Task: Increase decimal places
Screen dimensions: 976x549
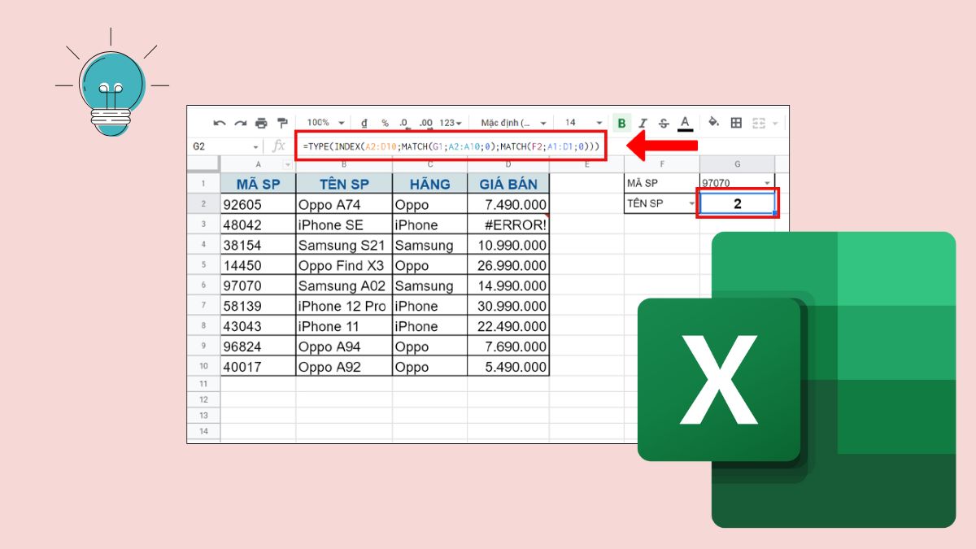Action: pyautogui.click(x=425, y=123)
